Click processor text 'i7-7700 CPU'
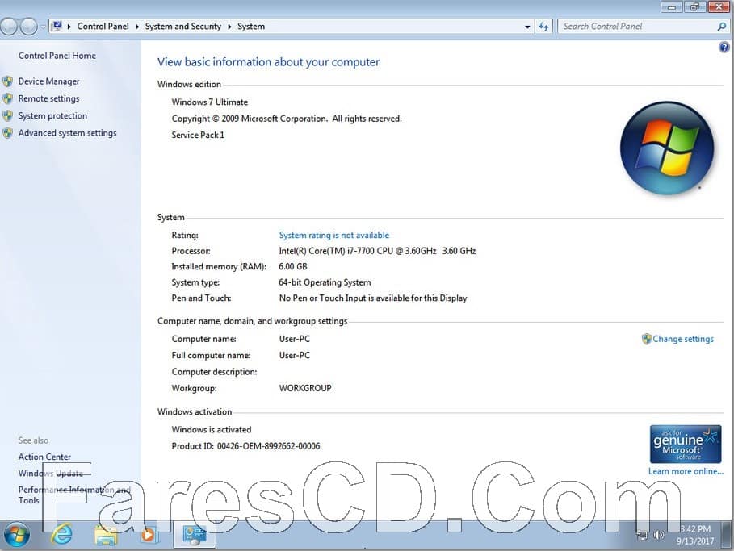This screenshot has width=734, height=551. pos(371,251)
